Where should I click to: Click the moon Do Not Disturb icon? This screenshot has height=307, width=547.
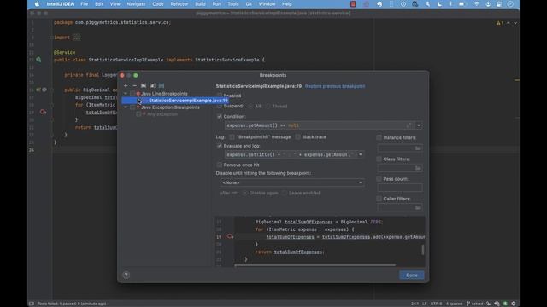click(439, 4)
